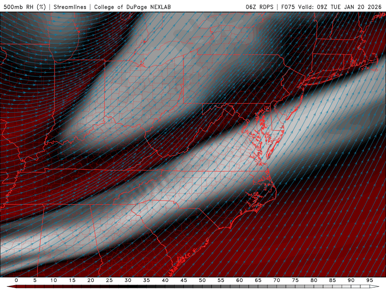Click the 60 label on the color bar
The height and width of the screenshot is (289, 386).
click(239, 280)
